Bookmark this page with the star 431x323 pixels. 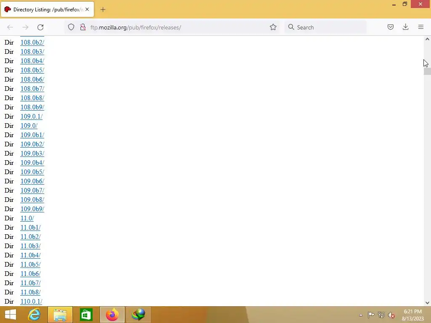coord(273,27)
